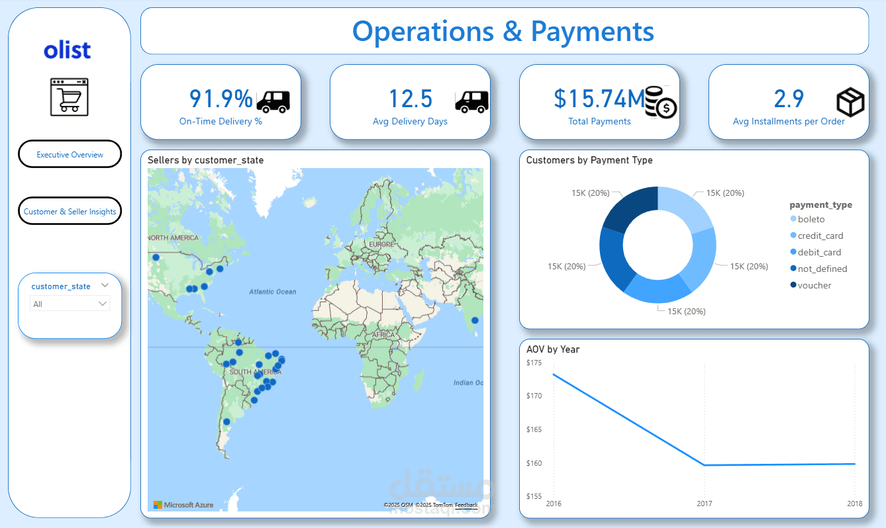This screenshot has height=528, width=886.
Task: Click the coin stack icon on Total Payments
Action: [660, 103]
